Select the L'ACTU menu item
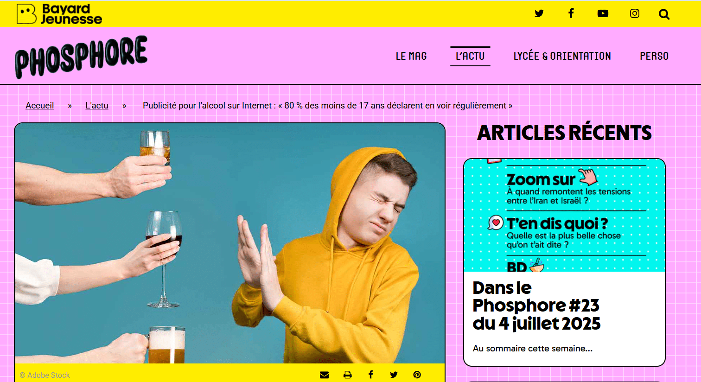Viewport: 701px width, 382px height. coord(470,56)
